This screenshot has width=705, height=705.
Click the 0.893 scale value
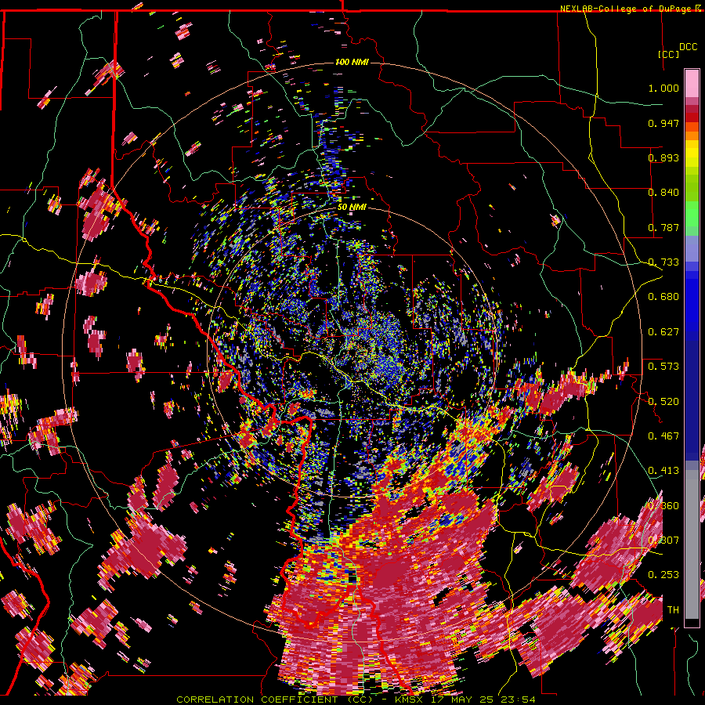(663, 157)
